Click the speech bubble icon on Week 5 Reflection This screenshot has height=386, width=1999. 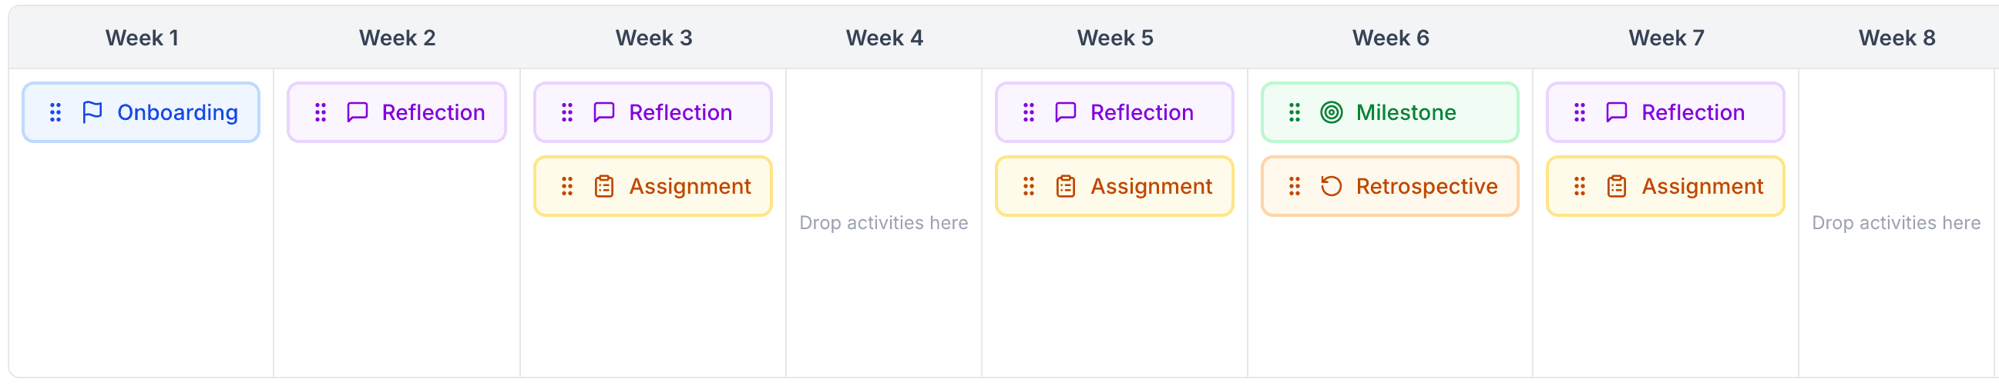[x=1066, y=113]
